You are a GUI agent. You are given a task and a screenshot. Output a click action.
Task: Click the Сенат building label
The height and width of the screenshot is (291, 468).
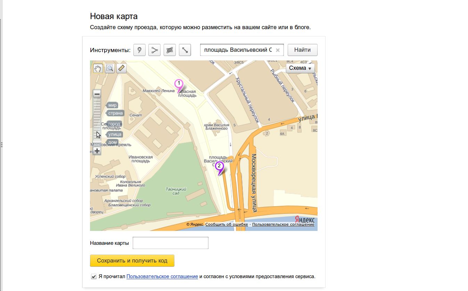136,115
